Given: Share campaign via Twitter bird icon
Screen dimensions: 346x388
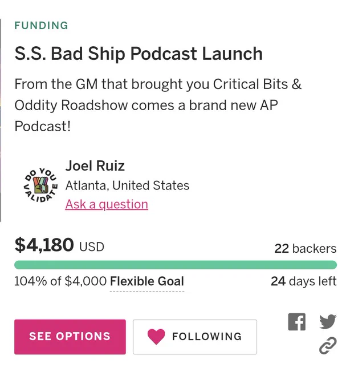Looking at the screenshot, I should [328, 321].
